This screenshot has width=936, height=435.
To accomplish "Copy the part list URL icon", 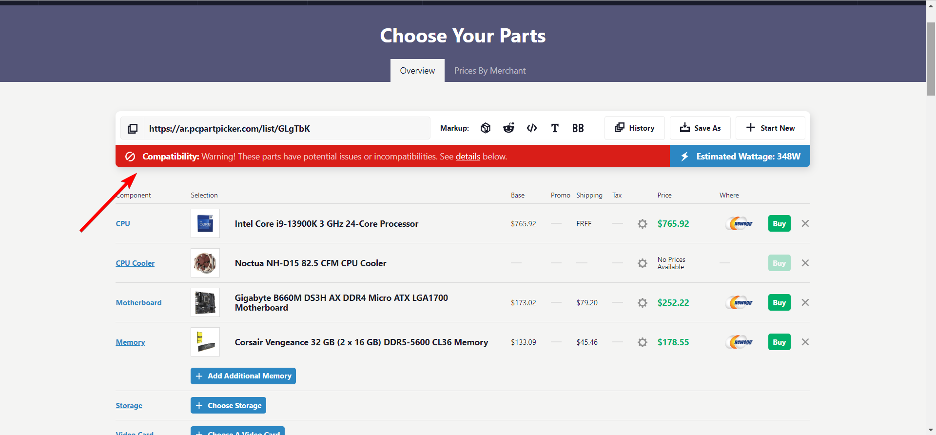I will pos(133,128).
